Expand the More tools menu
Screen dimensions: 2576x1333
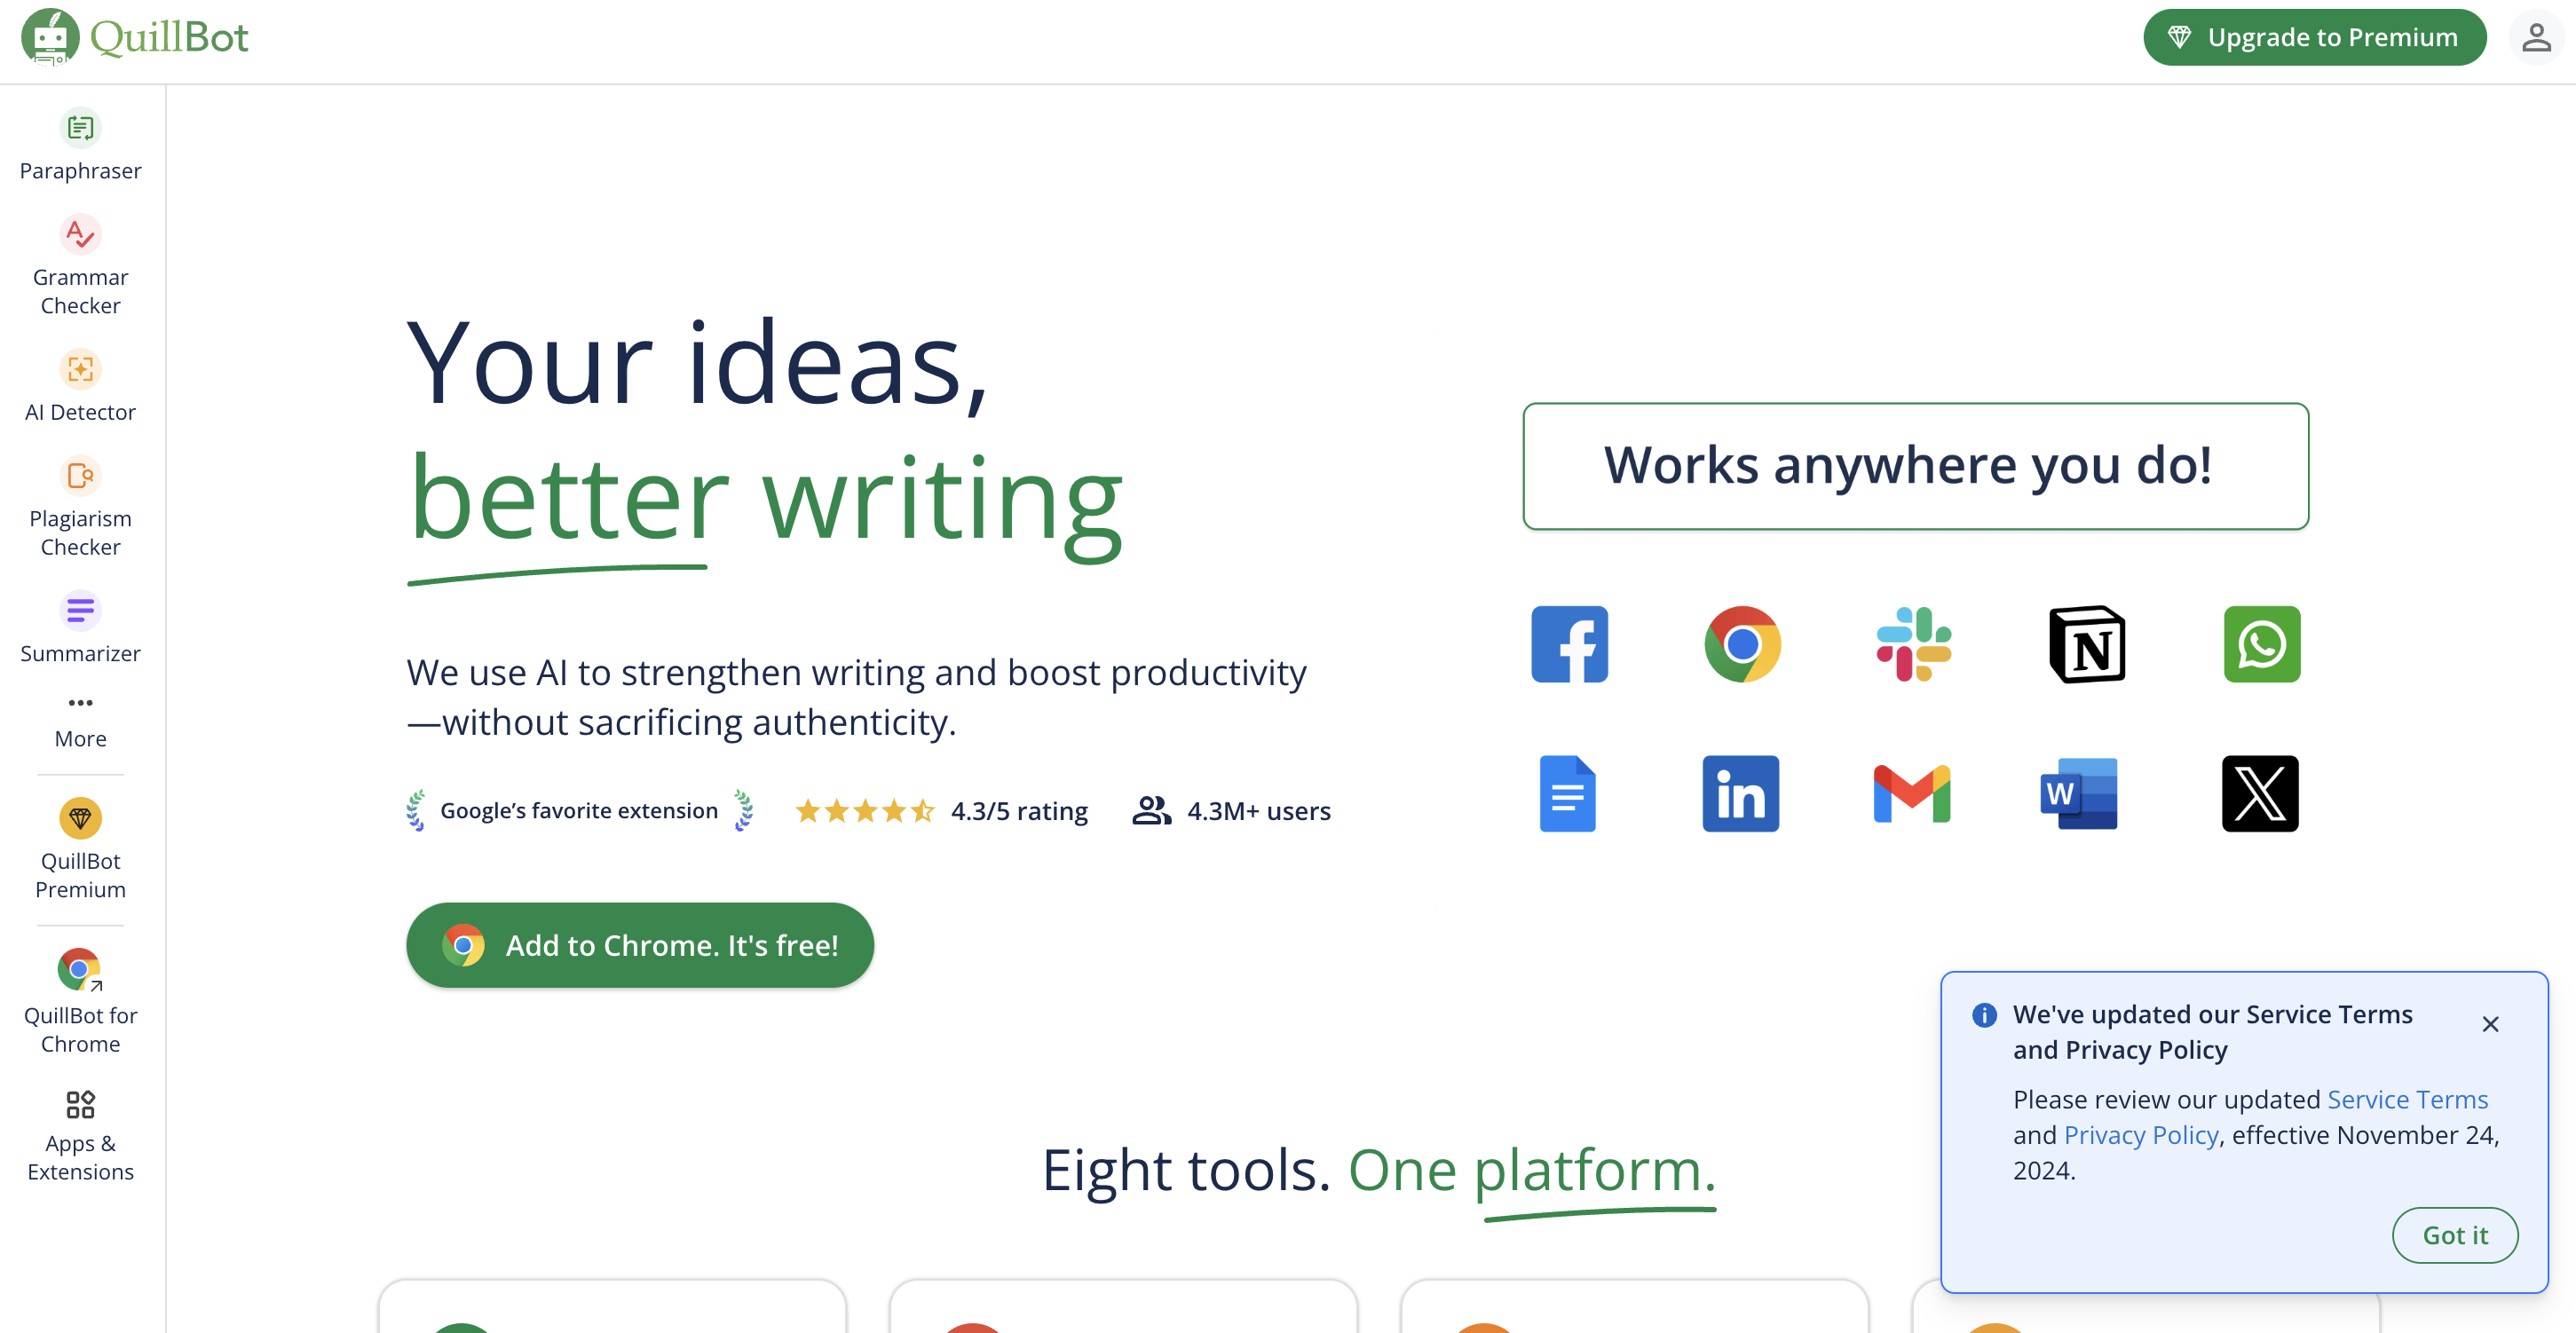(80, 716)
